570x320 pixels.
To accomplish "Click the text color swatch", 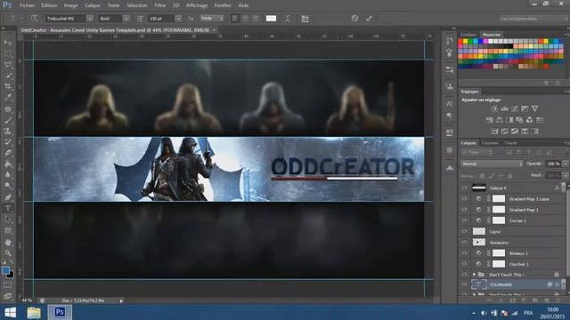I will tap(271, 19).
